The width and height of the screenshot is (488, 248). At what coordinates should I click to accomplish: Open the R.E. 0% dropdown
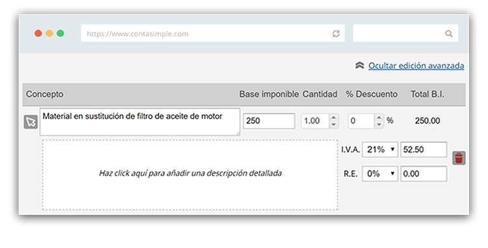tap(380, 174)
